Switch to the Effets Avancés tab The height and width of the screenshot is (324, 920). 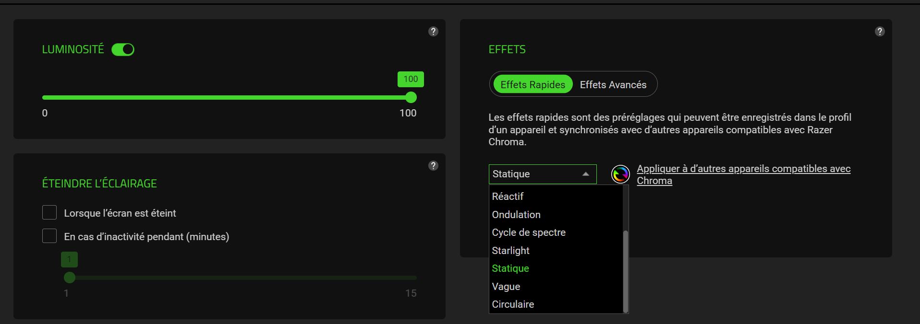(x=613, y=85)
